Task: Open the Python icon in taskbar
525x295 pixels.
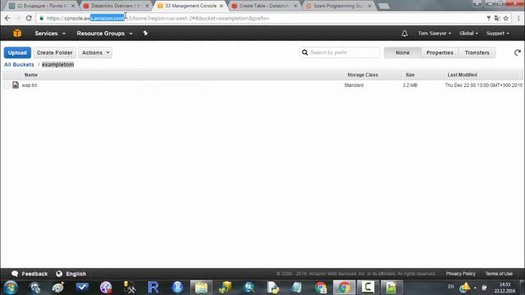Action: pos(272,288)
